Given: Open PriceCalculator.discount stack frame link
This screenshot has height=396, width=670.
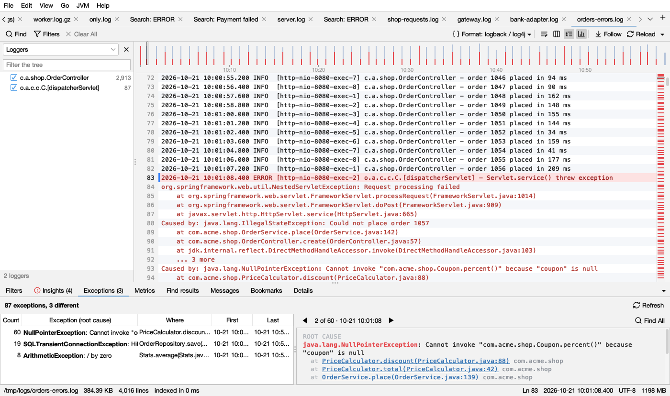Looking at the screenshot, I should pos(416,361).
